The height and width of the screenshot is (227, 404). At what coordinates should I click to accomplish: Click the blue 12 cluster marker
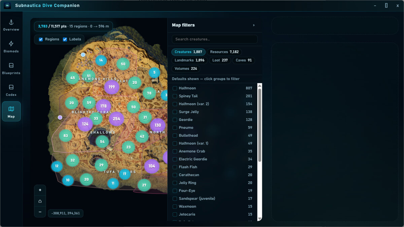point(57,166)
